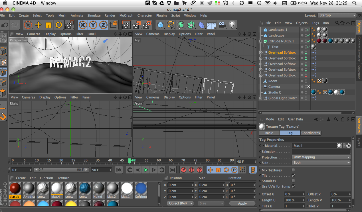The height and width of the screenshot is (212, 362).
Task: Select the Live Selection tool
Action: click(x=28, y=25)
